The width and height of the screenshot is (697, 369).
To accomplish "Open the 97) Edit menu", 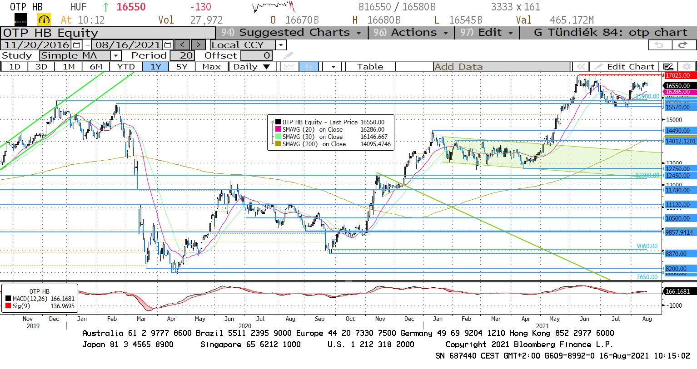I will pyautogui.click(x=486, y=33).
